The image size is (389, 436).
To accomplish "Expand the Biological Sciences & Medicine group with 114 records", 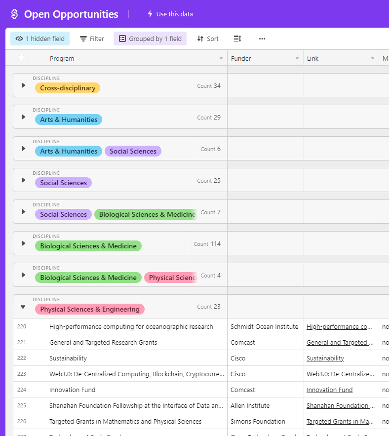I will coord(23,243).
